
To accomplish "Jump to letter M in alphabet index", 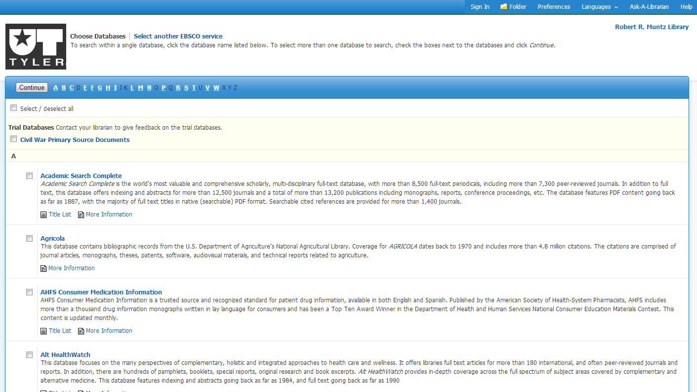I will click(x=140, y=88).
